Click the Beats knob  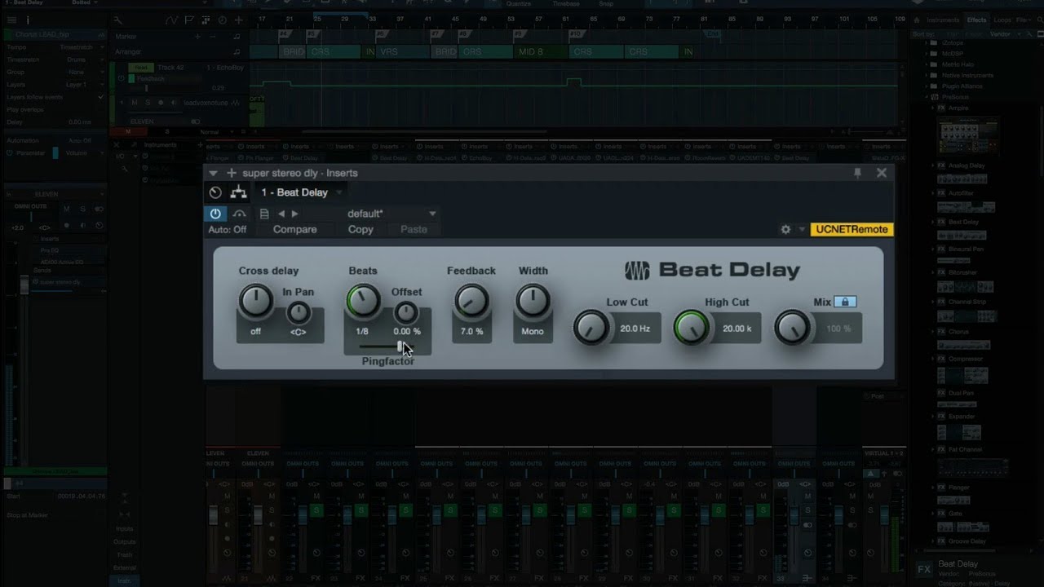coord(363,301)
